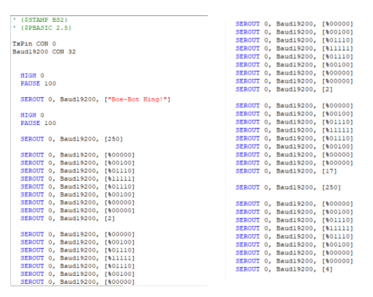Select [2] value in the left code column
The height and width of the screenshot is (297, 373).
(110, 219)
